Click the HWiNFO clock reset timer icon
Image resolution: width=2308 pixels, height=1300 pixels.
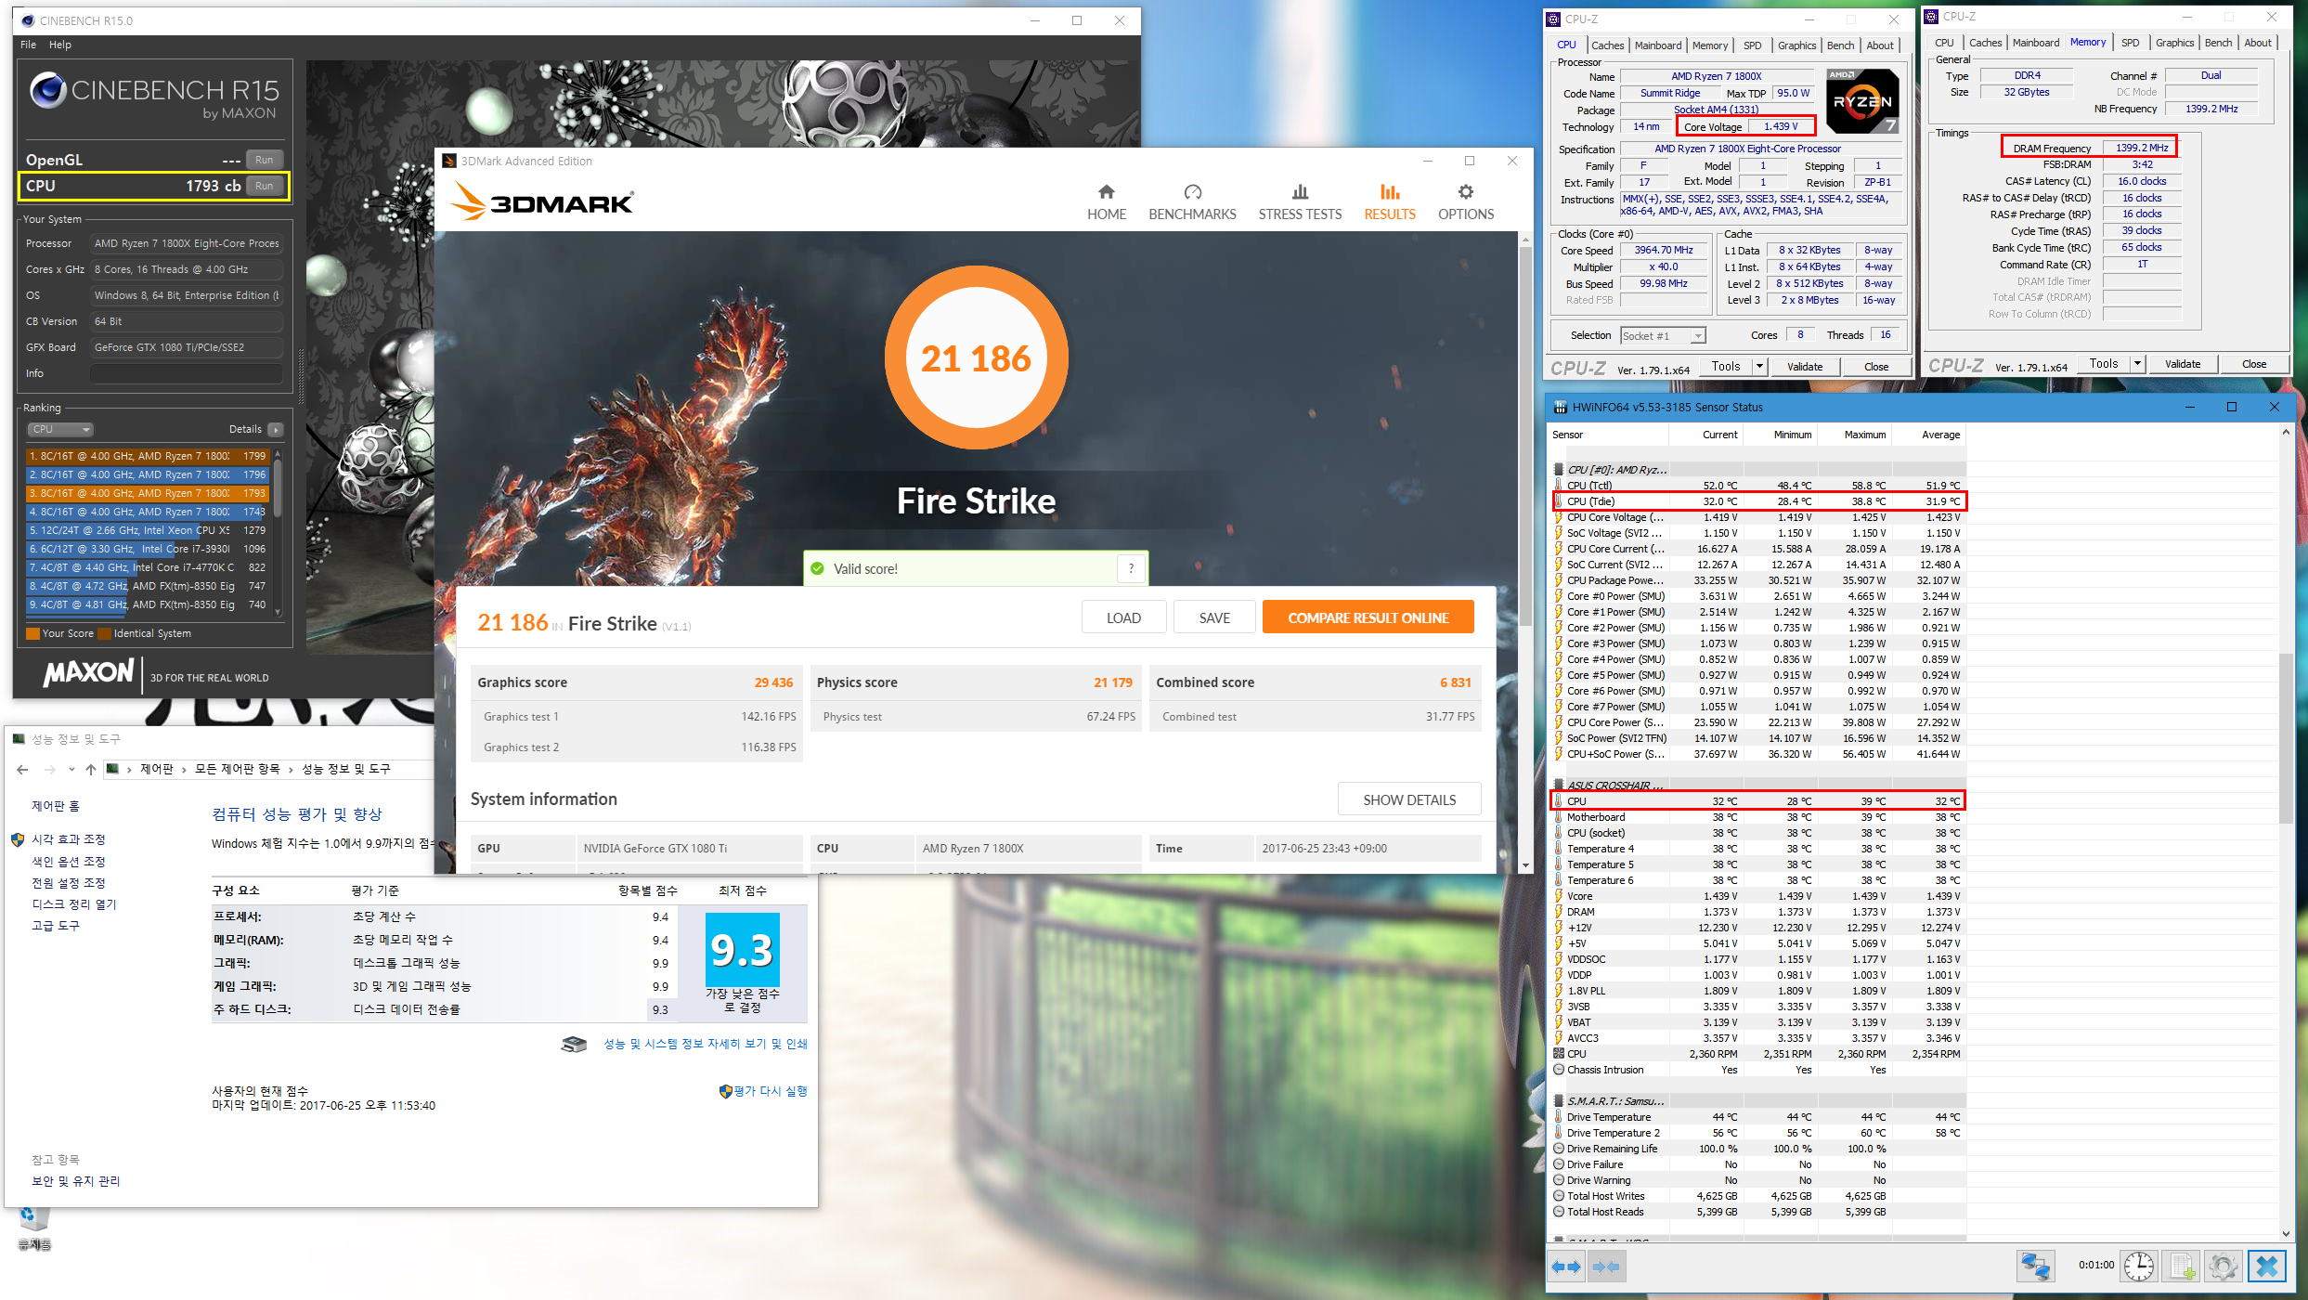(2139, 1267)
